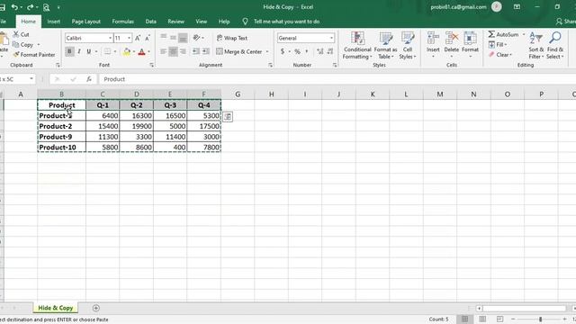
Task: Open Format as Table gallery
Action: [x=385, y=46]
